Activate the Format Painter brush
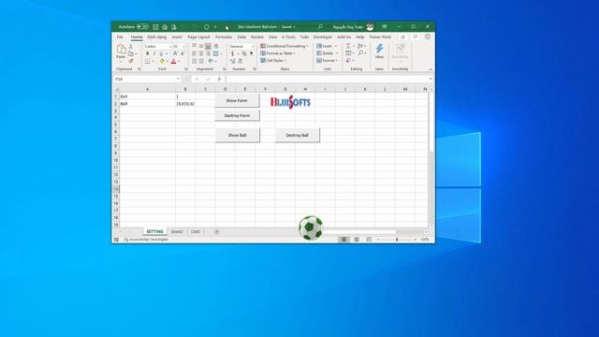Screen dimensions: 599x337 131,61
